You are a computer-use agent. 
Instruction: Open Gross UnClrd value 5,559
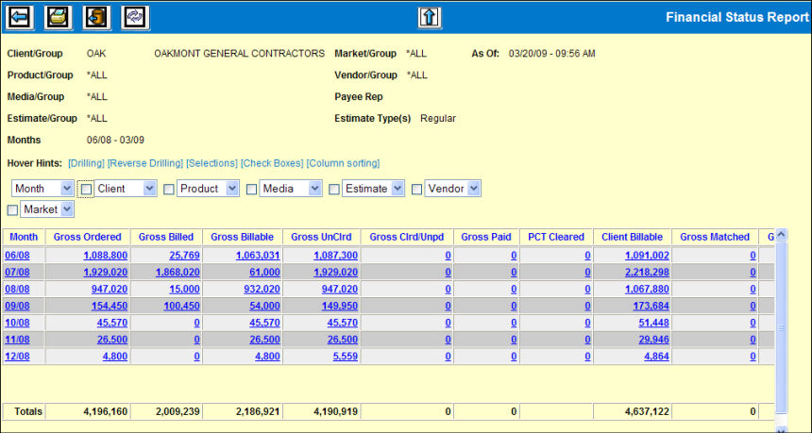(345, 357)
